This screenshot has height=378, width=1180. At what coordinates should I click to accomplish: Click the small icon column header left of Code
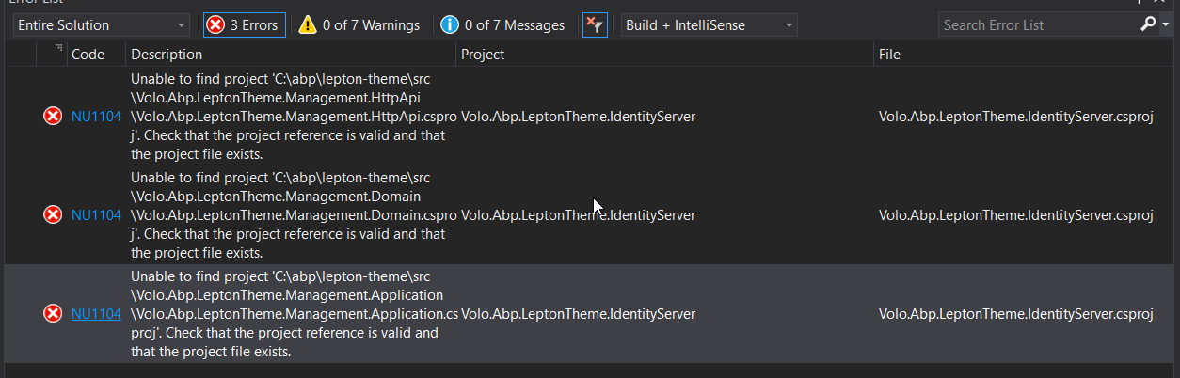click(x=58, y=49)
